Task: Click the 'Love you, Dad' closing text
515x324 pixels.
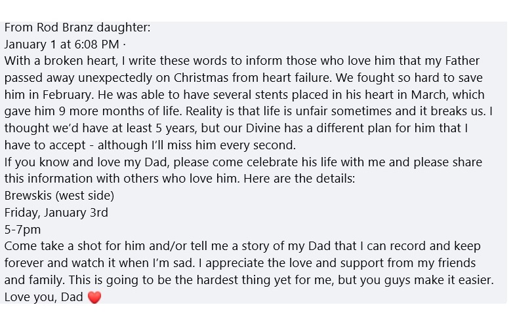Action: 44,297
